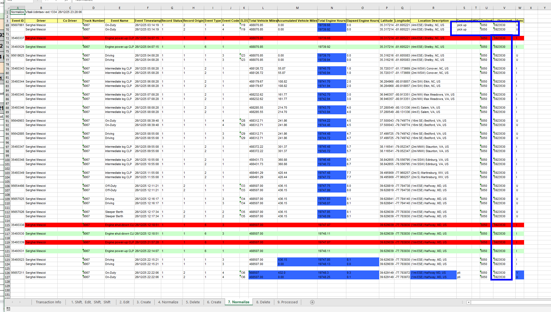
Task: Select row 72 header
Action: 7,38
